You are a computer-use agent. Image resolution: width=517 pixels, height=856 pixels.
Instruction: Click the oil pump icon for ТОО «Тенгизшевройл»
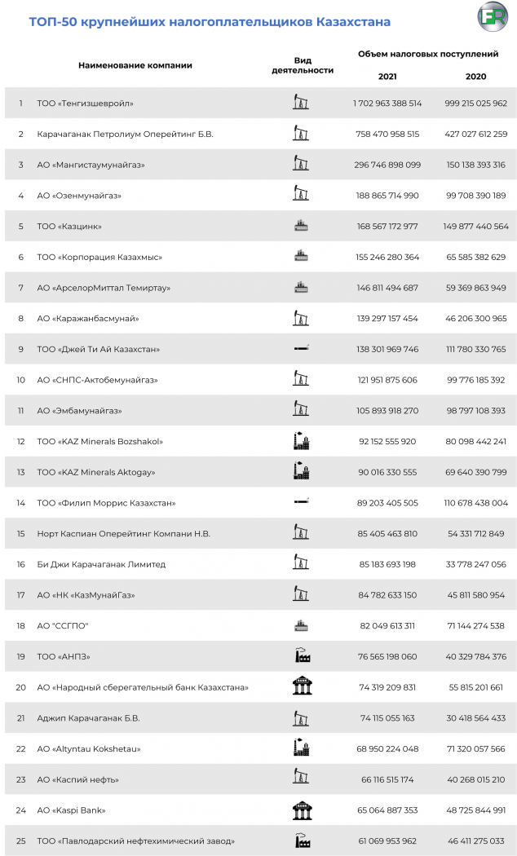[x=301, y=103]
